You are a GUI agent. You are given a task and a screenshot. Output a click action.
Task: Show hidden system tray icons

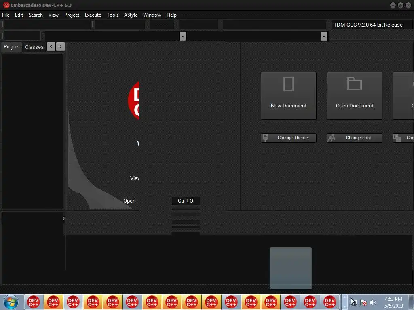point(344,302)
